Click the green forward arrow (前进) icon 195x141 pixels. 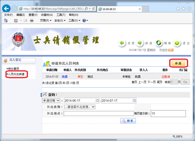[140, 43]
